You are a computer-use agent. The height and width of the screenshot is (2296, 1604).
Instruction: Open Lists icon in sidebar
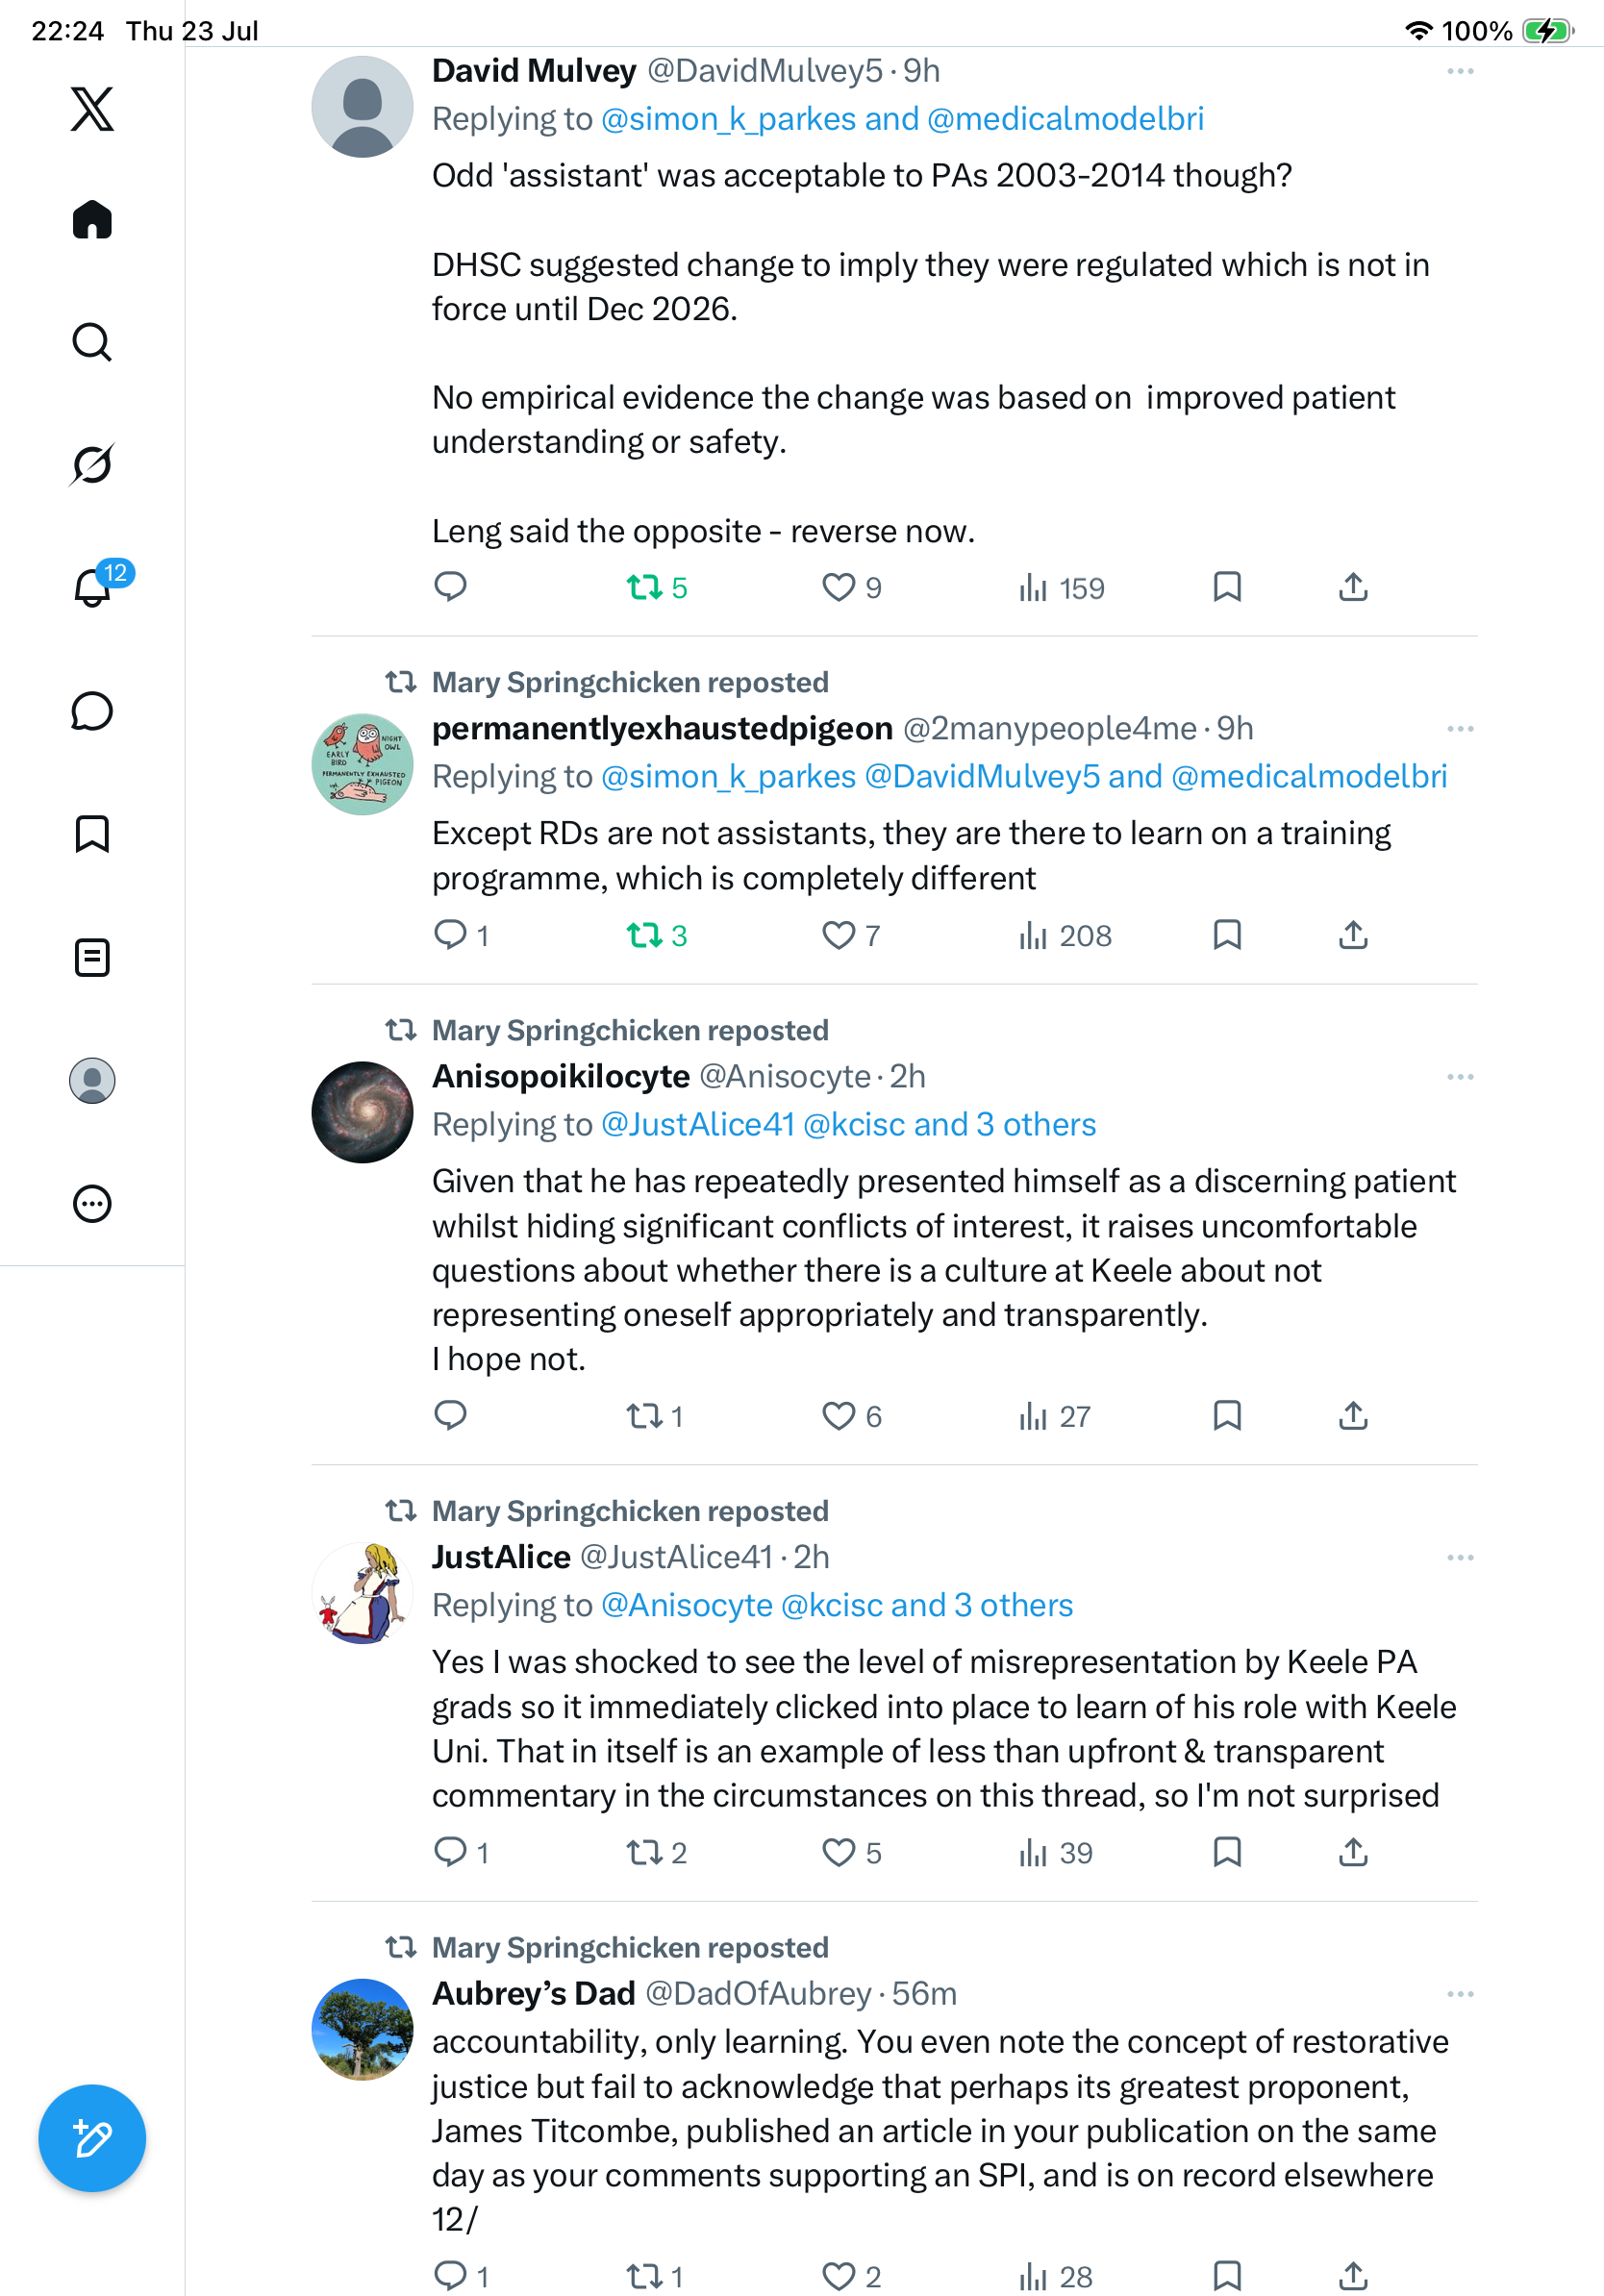(x=92, y=958)
